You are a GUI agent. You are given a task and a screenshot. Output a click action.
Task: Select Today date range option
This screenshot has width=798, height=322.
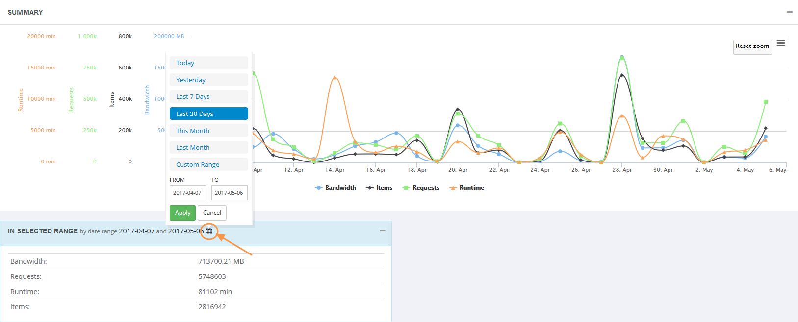209,63
